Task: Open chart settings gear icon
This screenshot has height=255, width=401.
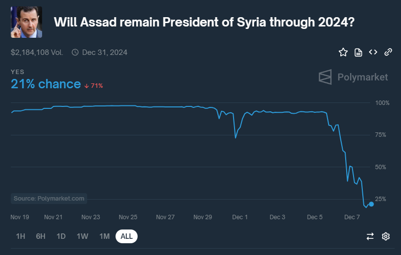Action: point(386,236)
